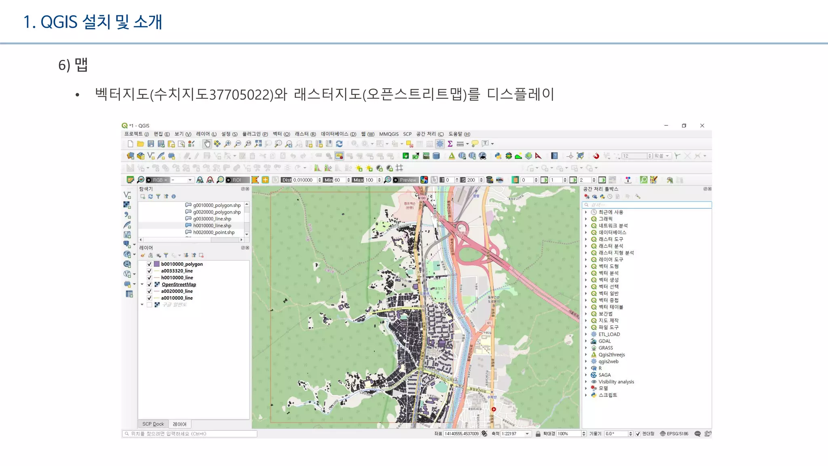Toggle visibility of b0010000_polygon layer

(149, 264)
